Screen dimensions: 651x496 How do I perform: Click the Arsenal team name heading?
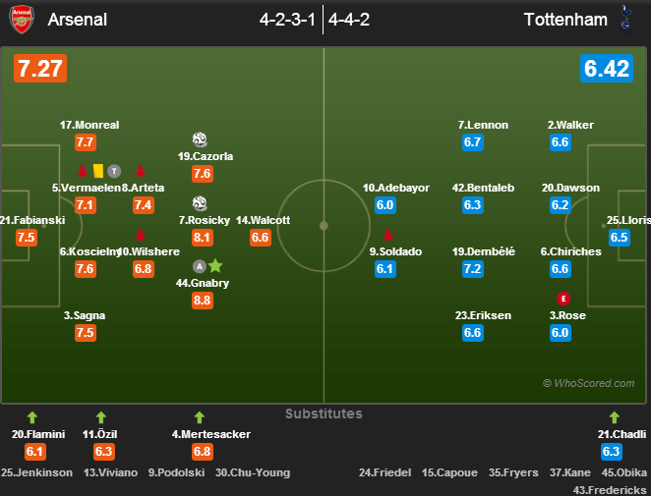78,20
